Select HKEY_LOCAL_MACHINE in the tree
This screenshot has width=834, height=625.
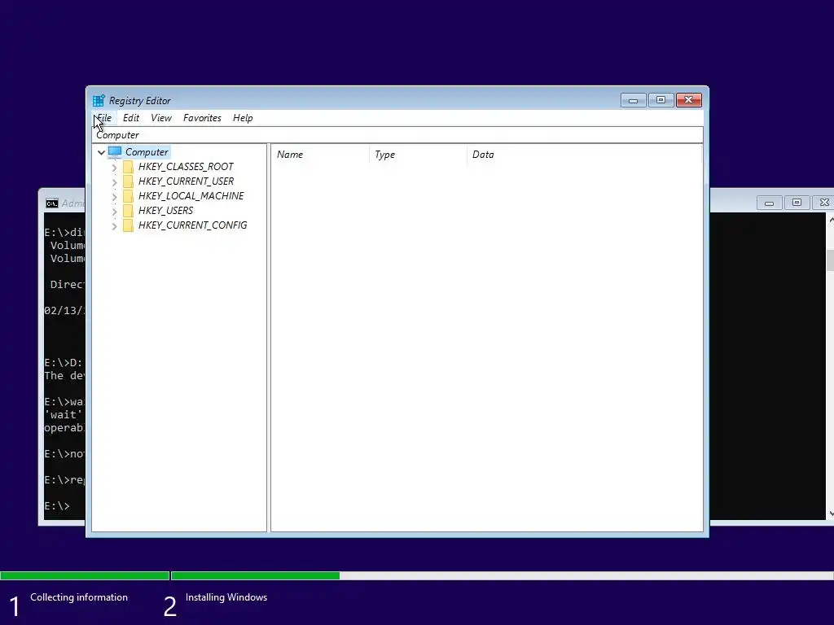191,196
